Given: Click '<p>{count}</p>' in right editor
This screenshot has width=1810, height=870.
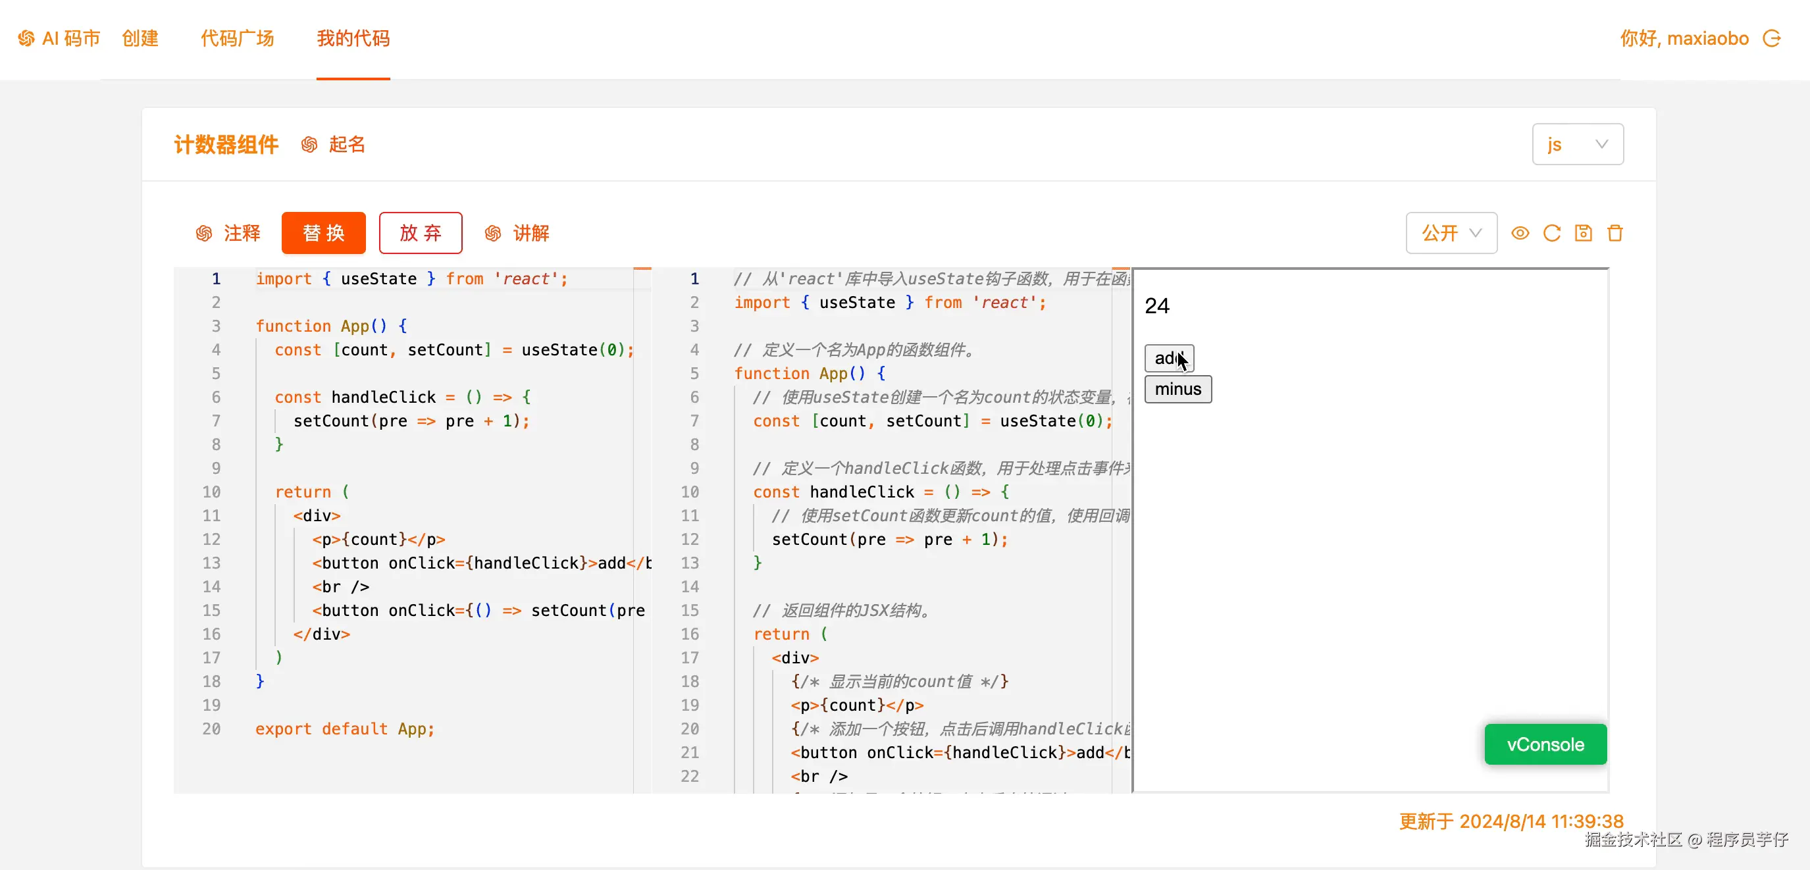Looking at the screenshot, I should [x=856, y=705].
